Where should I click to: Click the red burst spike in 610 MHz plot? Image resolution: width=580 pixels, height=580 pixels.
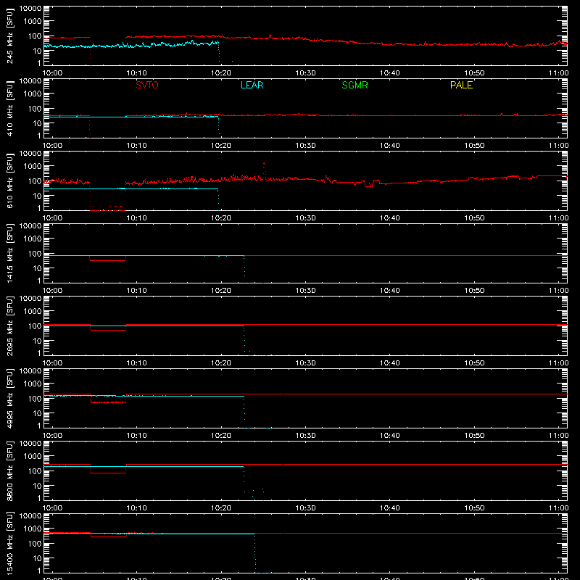pos(264,170)
